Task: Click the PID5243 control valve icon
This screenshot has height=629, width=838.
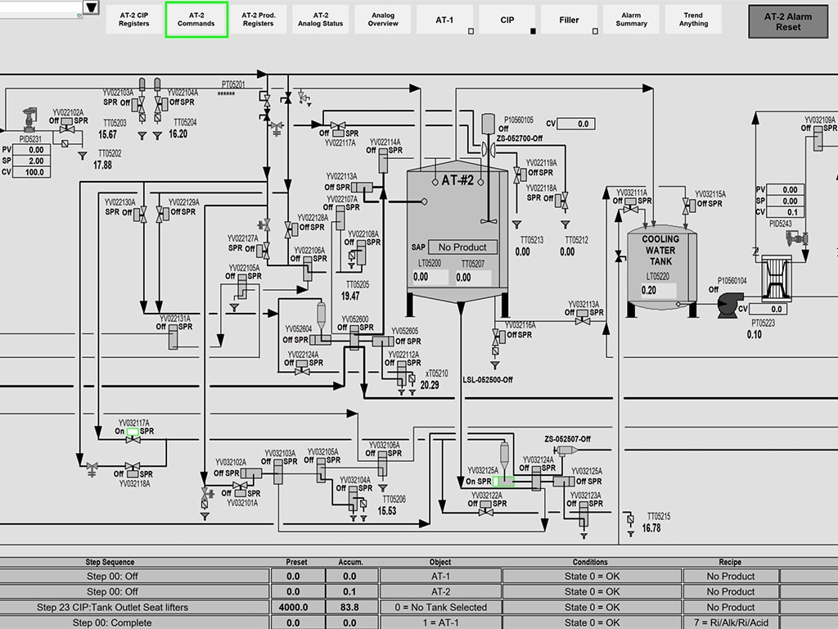Action: 797,238
